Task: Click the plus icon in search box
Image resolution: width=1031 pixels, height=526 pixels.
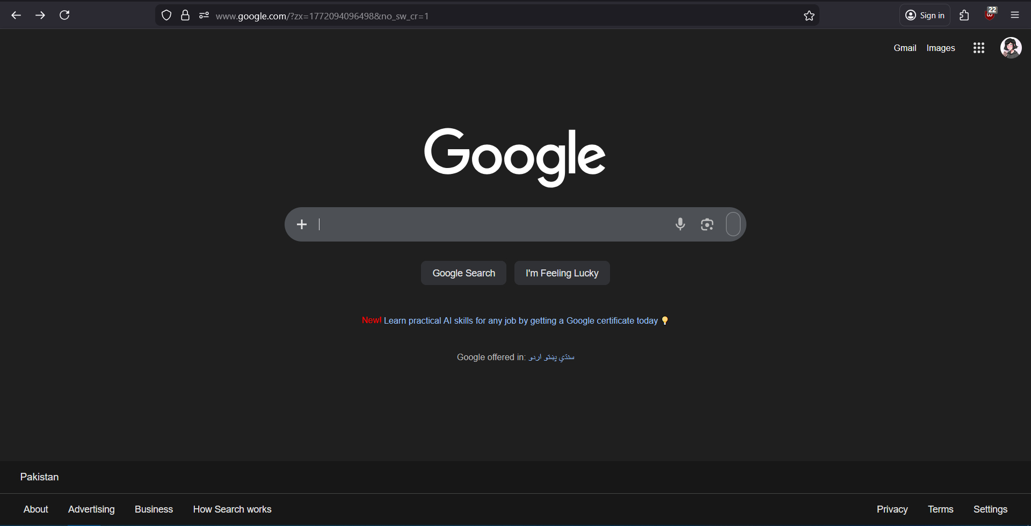Action: [x=302, y=224]
